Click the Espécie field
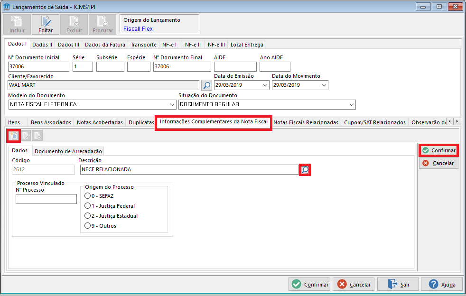466x296 pixels. [139, 66]
